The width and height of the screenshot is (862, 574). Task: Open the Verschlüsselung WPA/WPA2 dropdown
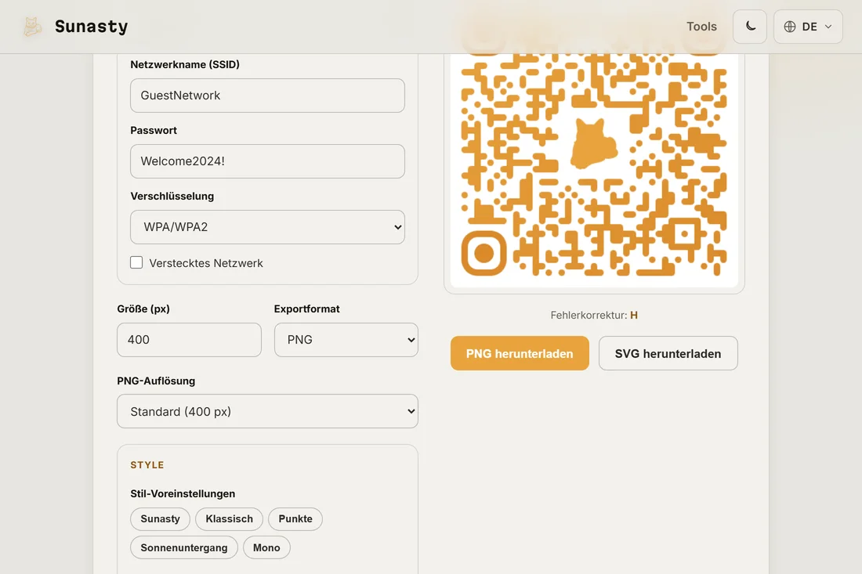coord(267,227)
